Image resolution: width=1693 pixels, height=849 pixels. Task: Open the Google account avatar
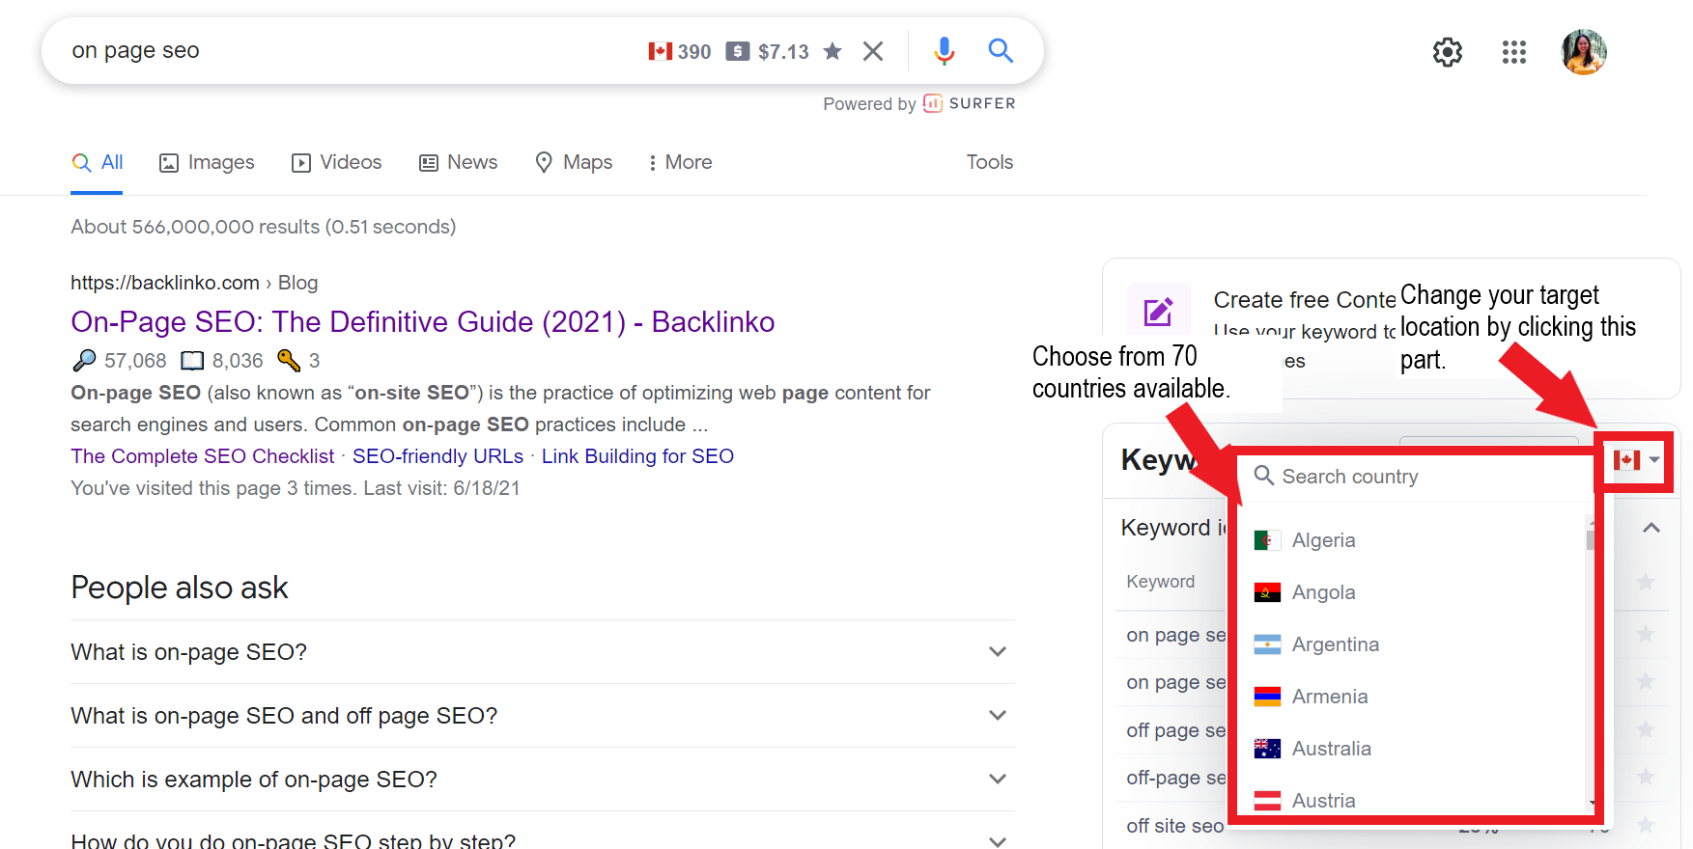pos(1584,52)
